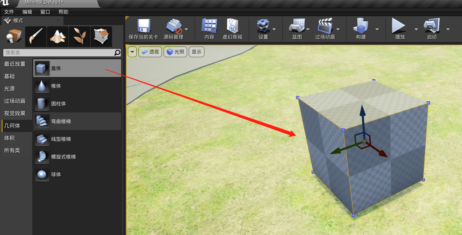
Task: Select the Place mode icon
Action: tap(14, 37)
